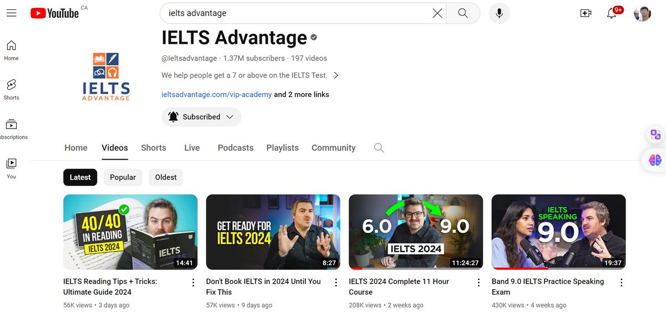Play the 40/40 In Reading thumbnail
666x317 pixels.
[x=130, y=232]
